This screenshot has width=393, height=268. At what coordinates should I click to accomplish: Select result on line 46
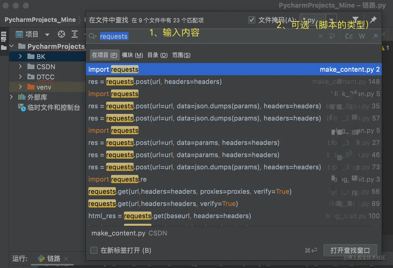pos(234,155)
